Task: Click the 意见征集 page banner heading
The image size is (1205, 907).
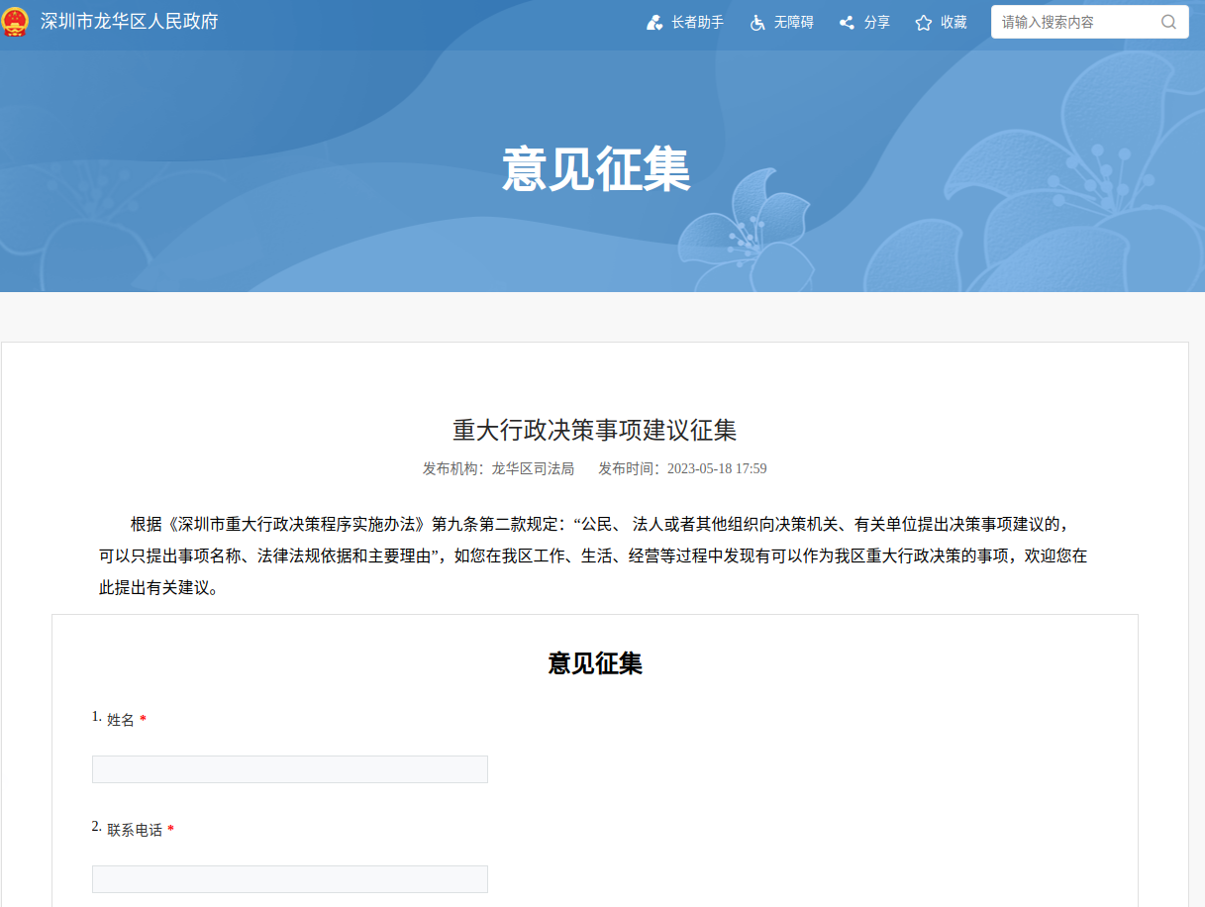Action: pyautogui.click(x=595, y=168)
